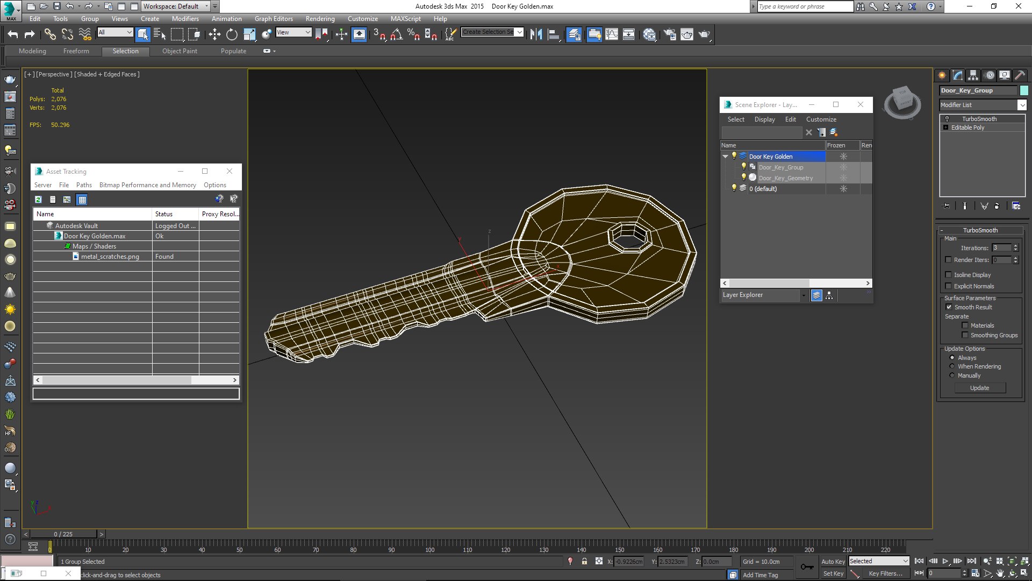
Task: Click Sort by Hierarchy in Scene Explorer
Action: [829, 295]
